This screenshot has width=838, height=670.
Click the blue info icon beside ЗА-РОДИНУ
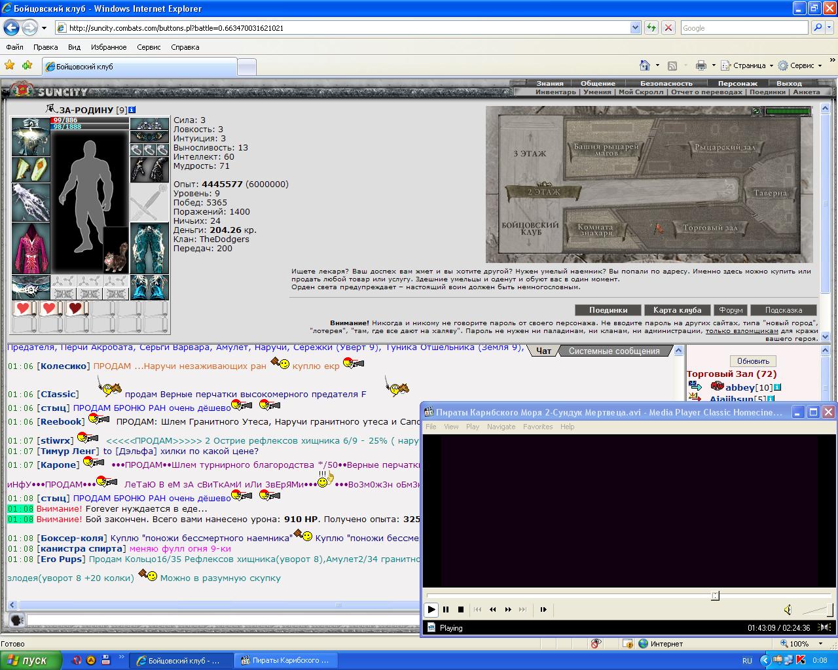coord(132,110)
